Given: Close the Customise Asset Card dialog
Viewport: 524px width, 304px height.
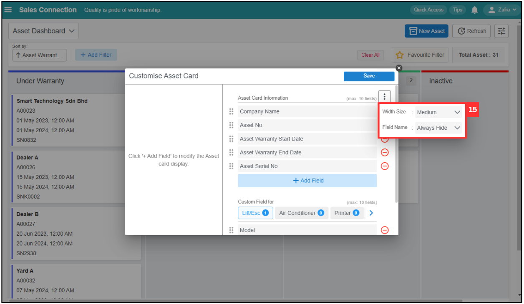Looking at the screenshot, I should (399, 68).
